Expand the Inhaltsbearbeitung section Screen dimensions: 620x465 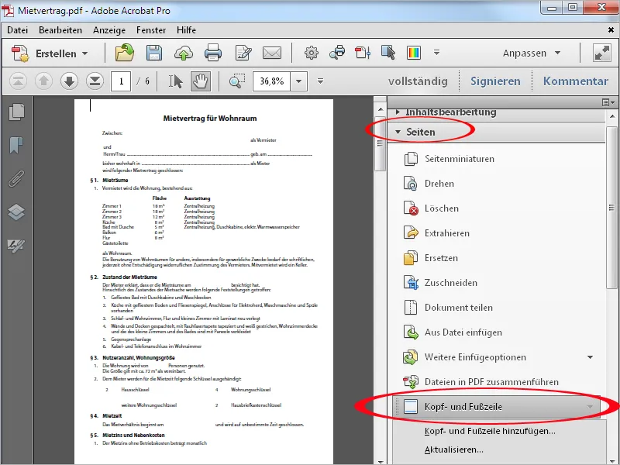point(398,112)
